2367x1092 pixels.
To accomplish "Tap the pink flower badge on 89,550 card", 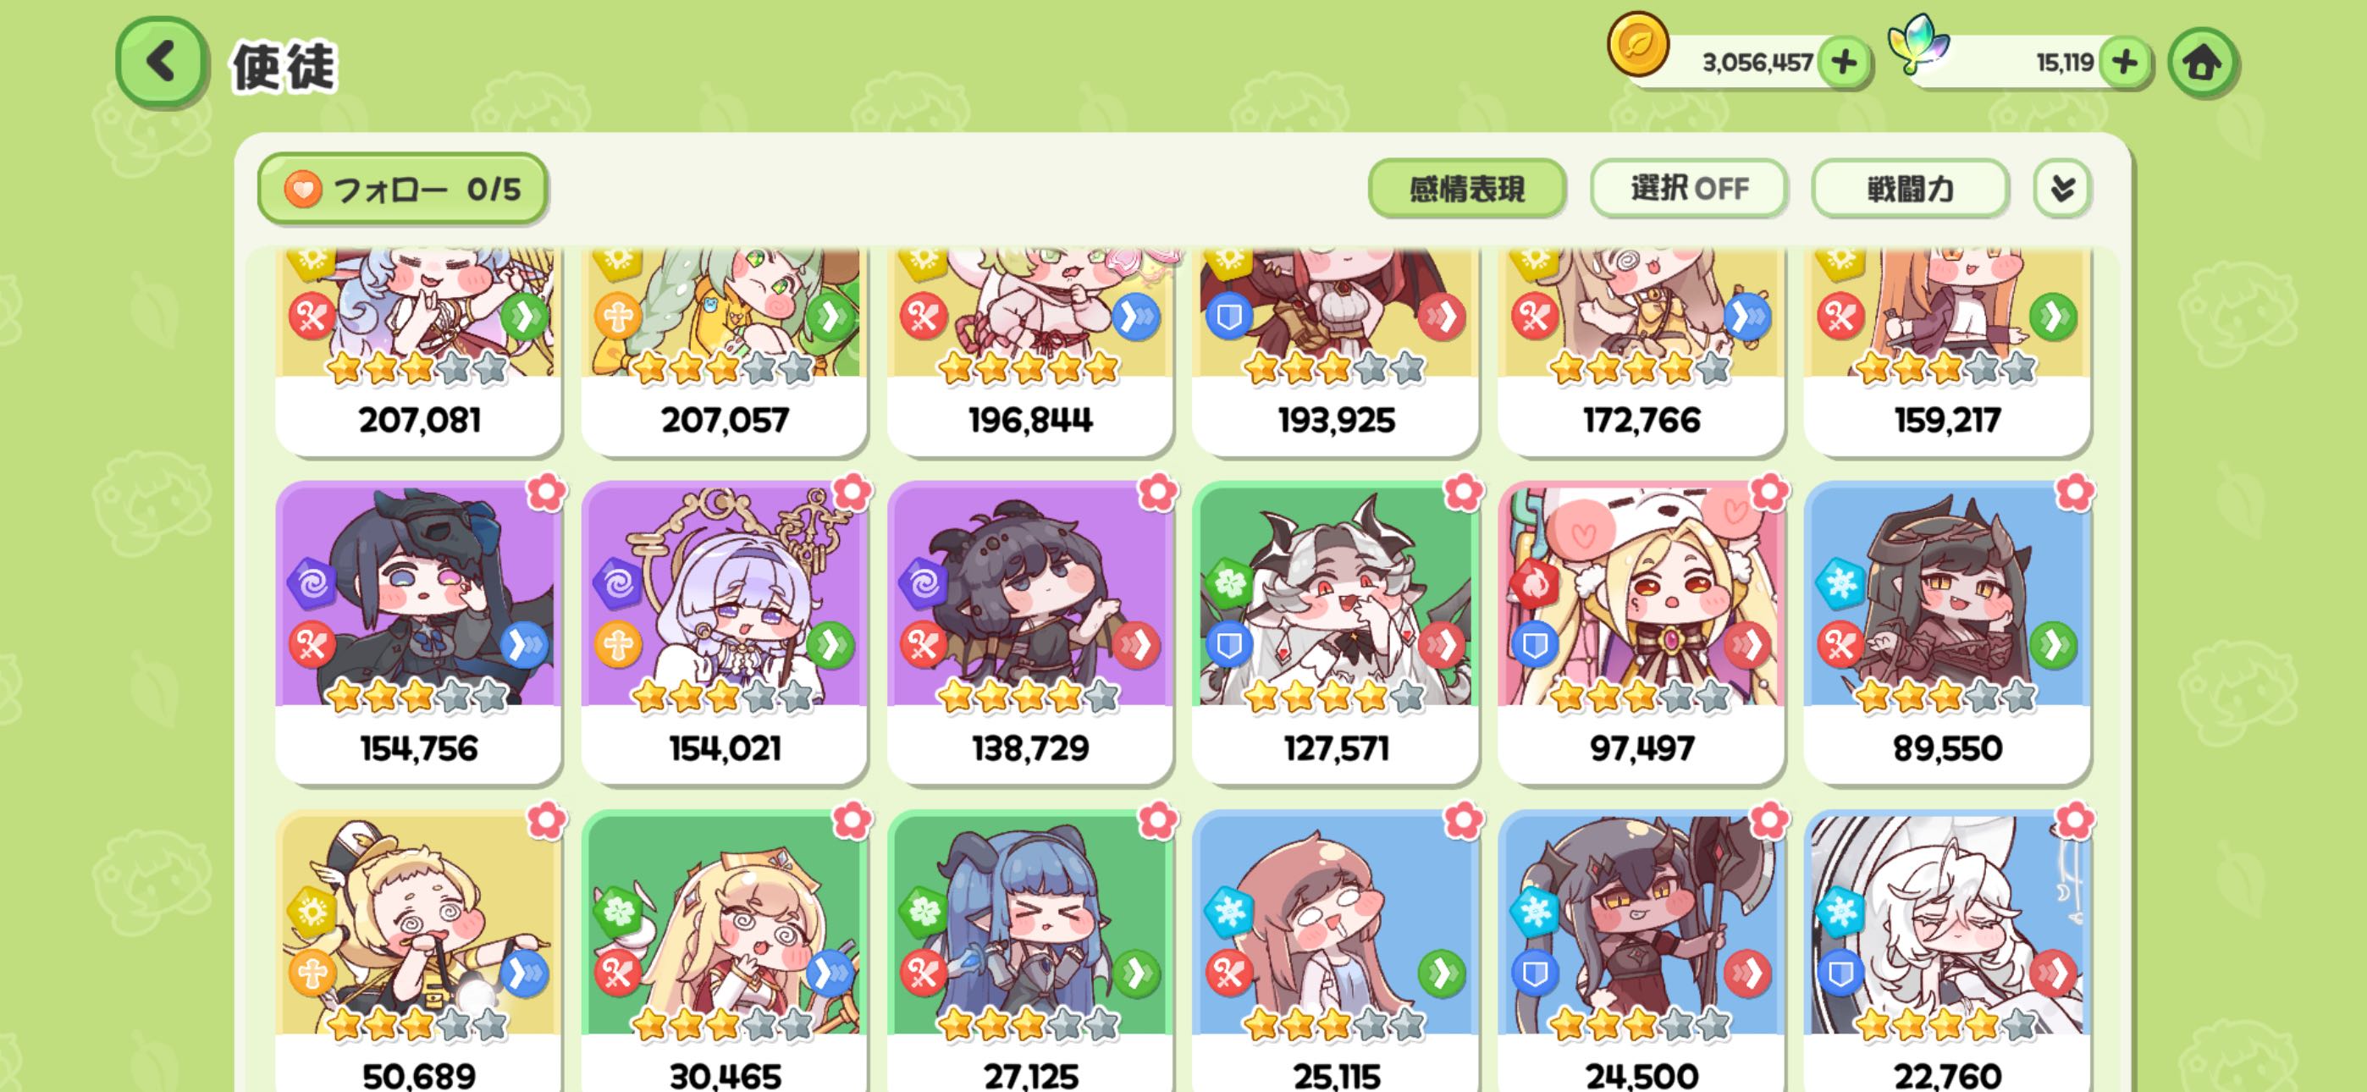I will 2074,493.
